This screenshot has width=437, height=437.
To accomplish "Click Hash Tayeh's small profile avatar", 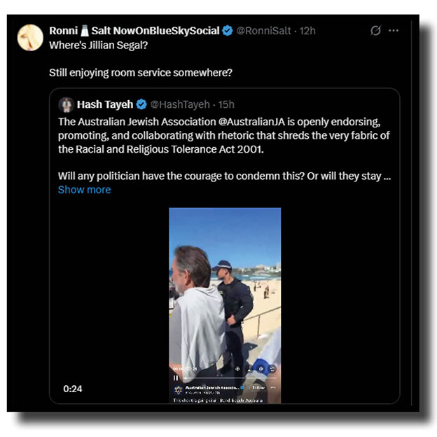I will coord(67,104).
